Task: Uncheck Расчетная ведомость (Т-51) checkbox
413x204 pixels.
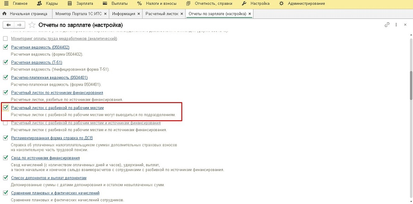Action: (x=5, y=62)
